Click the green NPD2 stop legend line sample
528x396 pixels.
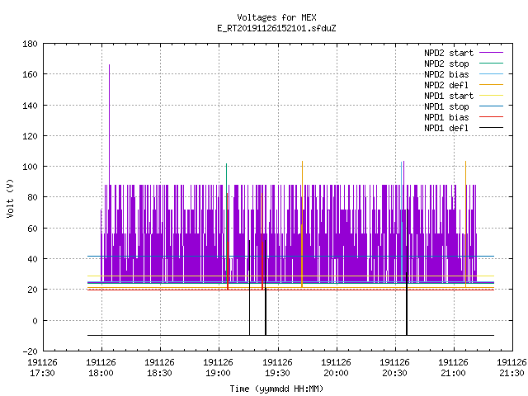(492, 64)
